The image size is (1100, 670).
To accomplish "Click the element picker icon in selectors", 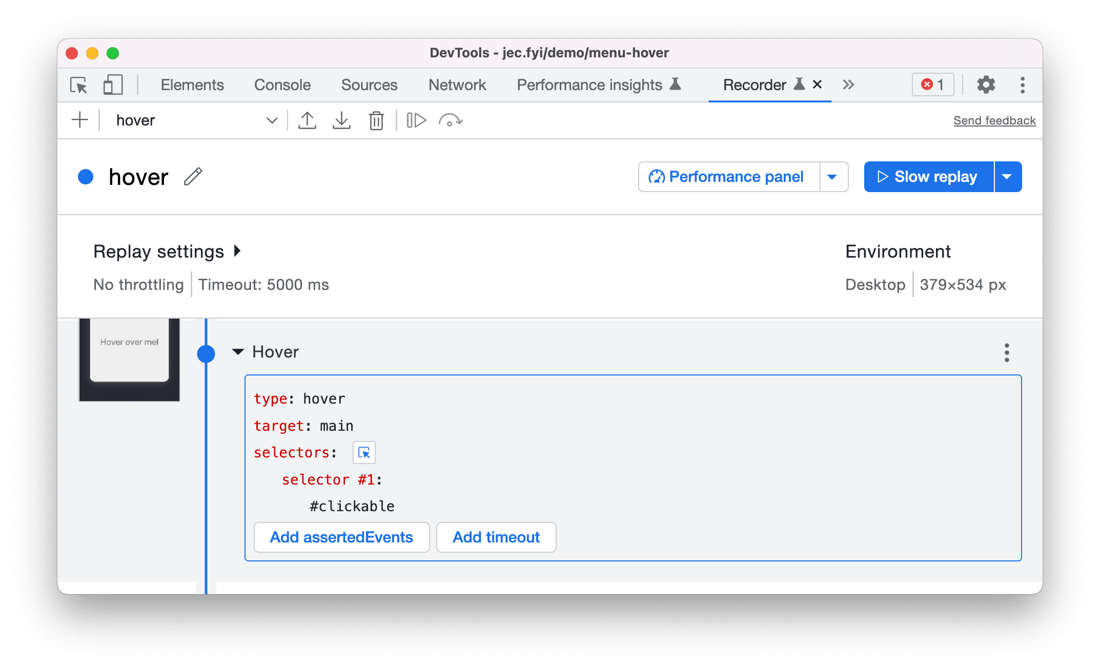I will coord(364,452).
